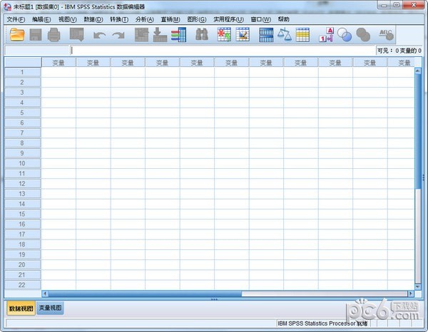428x332 pixels.
Task: Open the 数据(D) menu
Action: point(93,19)
